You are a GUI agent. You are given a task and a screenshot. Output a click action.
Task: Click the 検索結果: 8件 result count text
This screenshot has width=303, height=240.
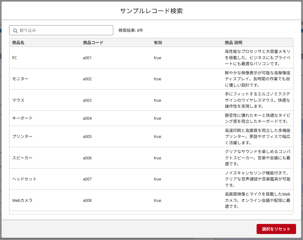[x=131, y=31]
